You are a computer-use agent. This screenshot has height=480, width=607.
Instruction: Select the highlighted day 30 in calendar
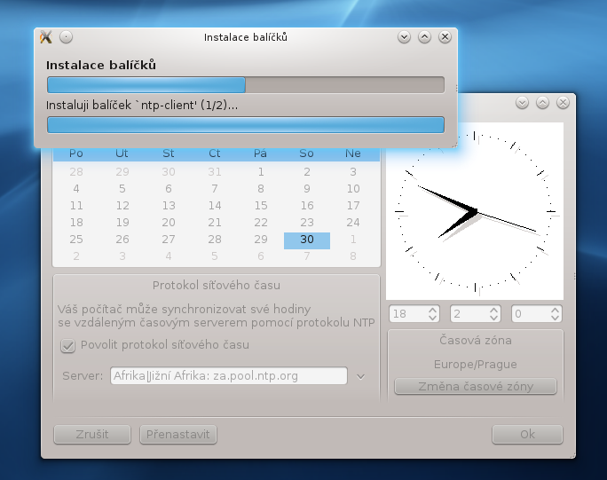click(x=307, y=240)
